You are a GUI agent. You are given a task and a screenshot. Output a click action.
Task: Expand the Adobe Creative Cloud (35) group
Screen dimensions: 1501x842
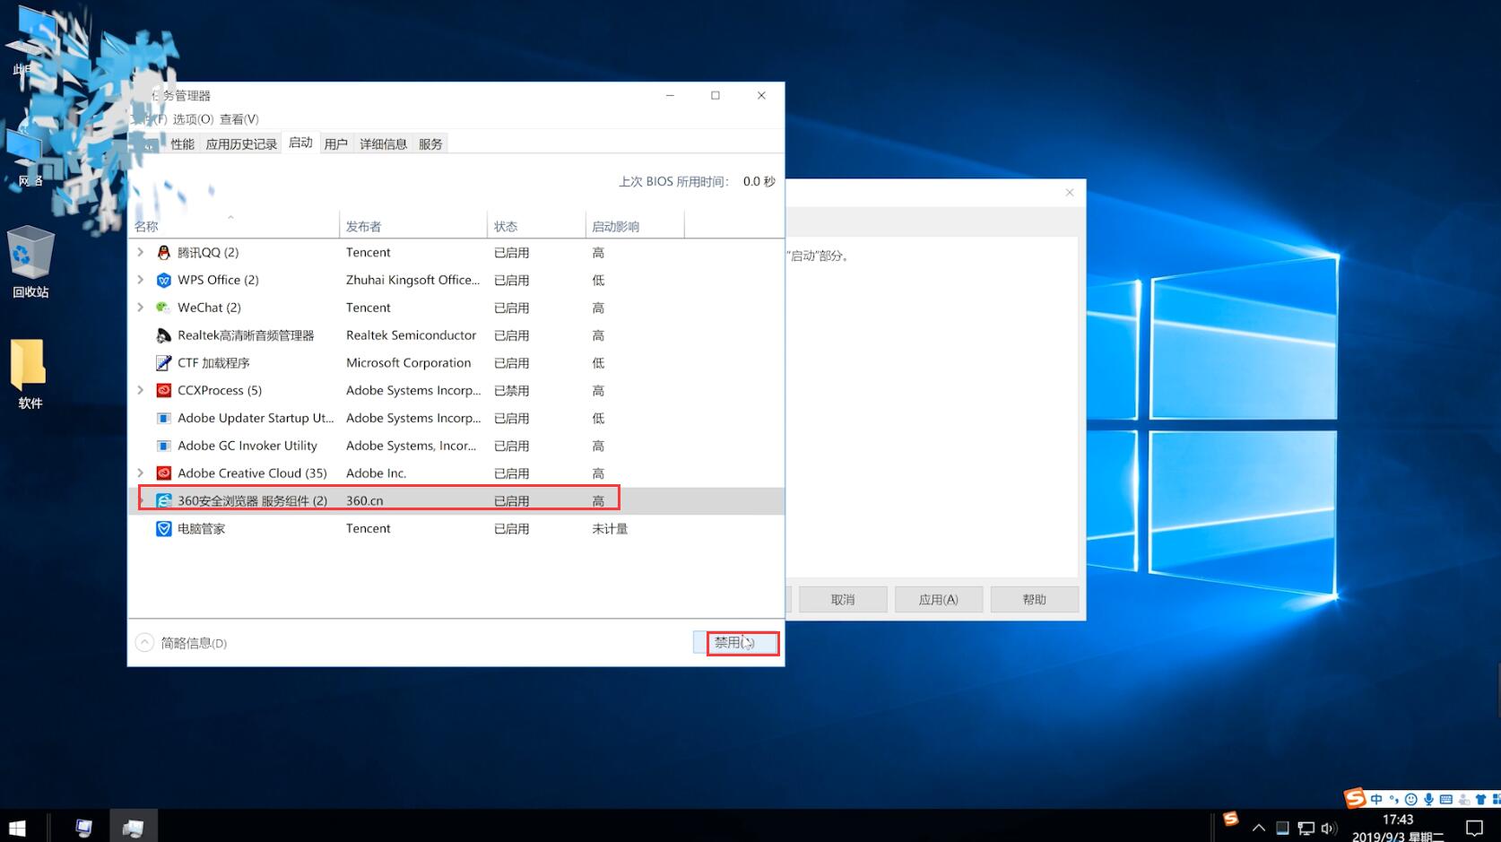pos(141,473)
